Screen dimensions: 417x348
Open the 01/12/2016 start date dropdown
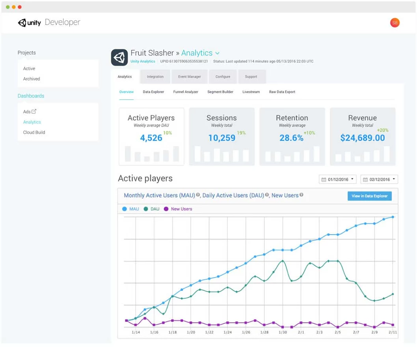point(352,179)
